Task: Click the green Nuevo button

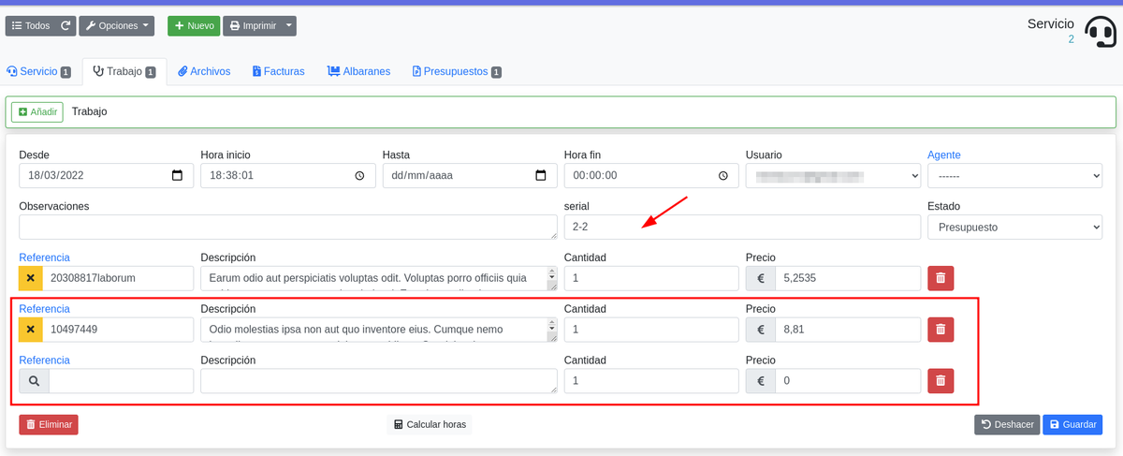Action: point(194,25)
